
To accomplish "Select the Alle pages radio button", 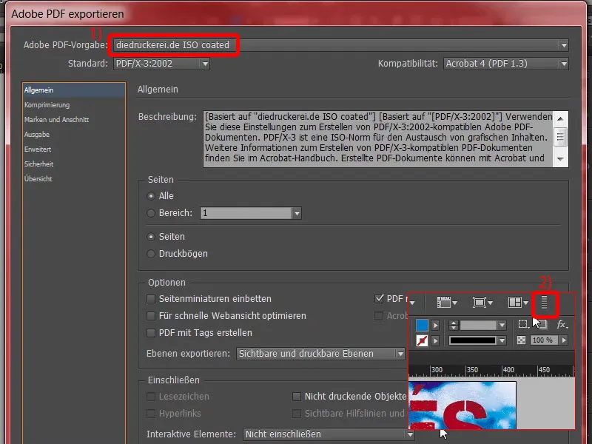I will [x=151, y=196].
